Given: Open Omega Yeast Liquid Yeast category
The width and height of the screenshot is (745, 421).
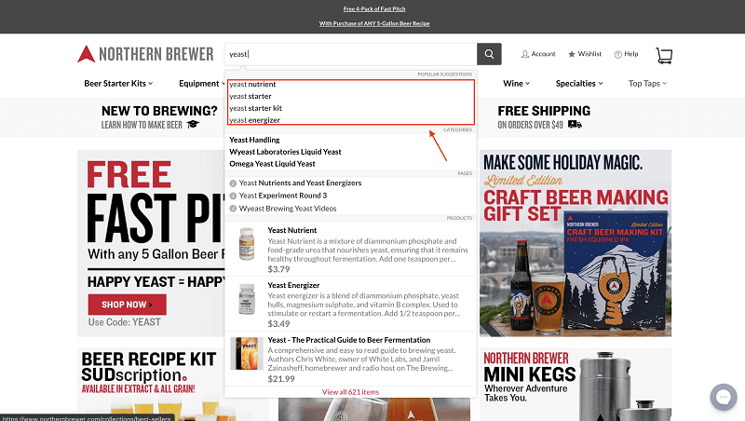Looking at the screenshot, I should [272, 163].
